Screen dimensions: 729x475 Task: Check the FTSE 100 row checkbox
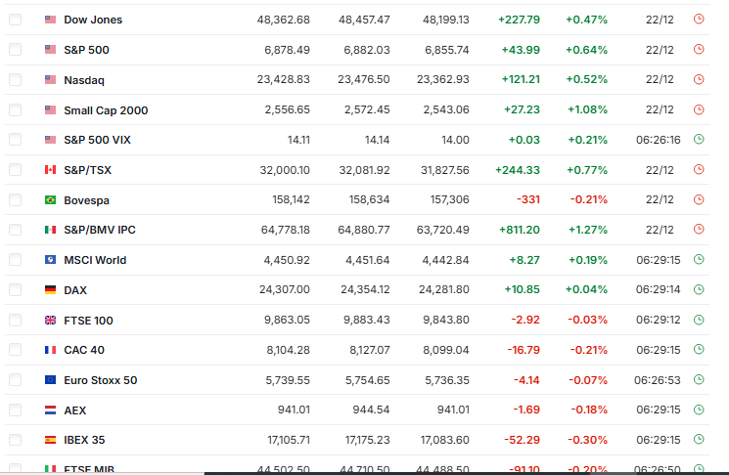tap(16, 320)
